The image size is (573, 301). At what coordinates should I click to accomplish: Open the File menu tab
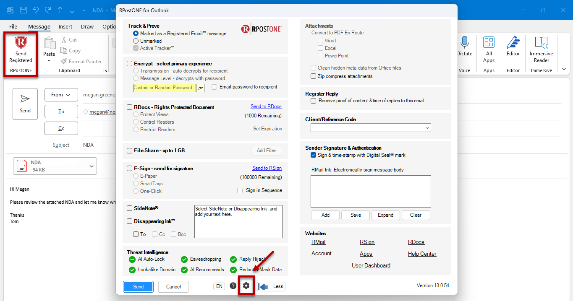tap(13, 26)
